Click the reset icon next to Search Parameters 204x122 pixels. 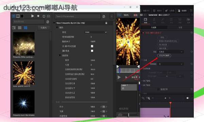104,17
